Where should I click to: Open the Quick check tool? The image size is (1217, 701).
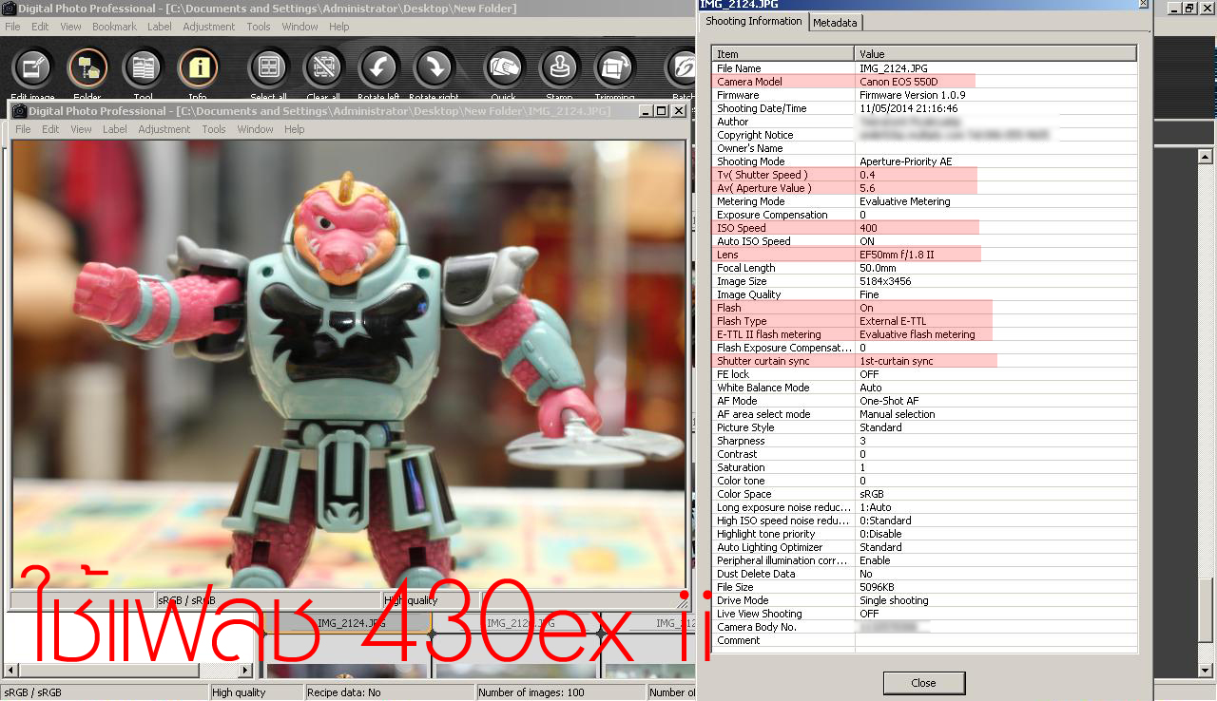[504, 68]
